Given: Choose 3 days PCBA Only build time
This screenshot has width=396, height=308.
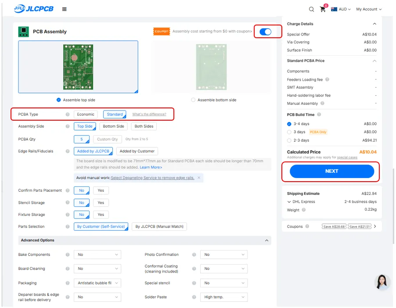Looking at the screenshot, I should pyautogui.click(x=289, y=132).
